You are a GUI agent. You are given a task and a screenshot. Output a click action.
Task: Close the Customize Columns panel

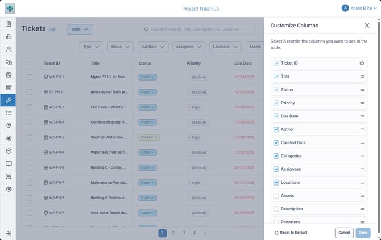tap(367, 26)
